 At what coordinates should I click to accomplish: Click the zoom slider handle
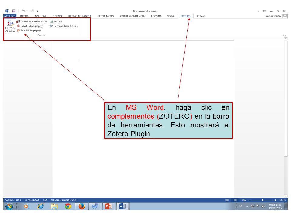[x=263, y=200]
